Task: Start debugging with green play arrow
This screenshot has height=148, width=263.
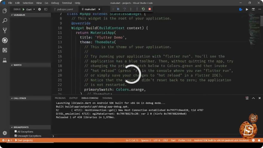Action: point(24,9)
